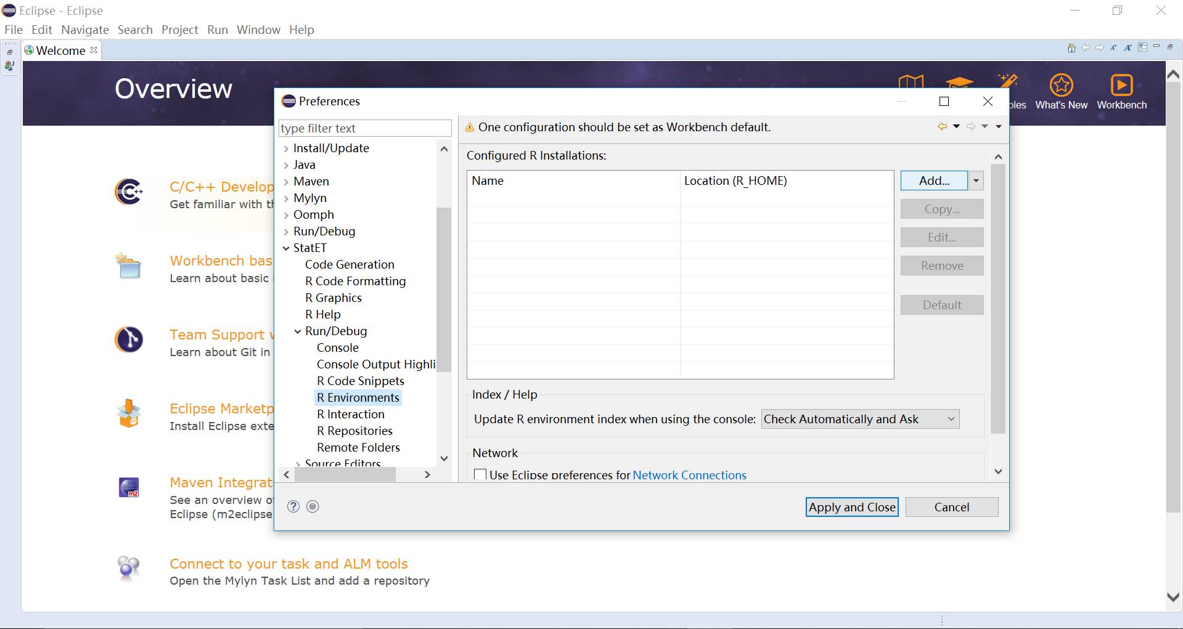Select R Environments in the tree
The width and height of the screenshot is (1183, 629).
[358, 397]
